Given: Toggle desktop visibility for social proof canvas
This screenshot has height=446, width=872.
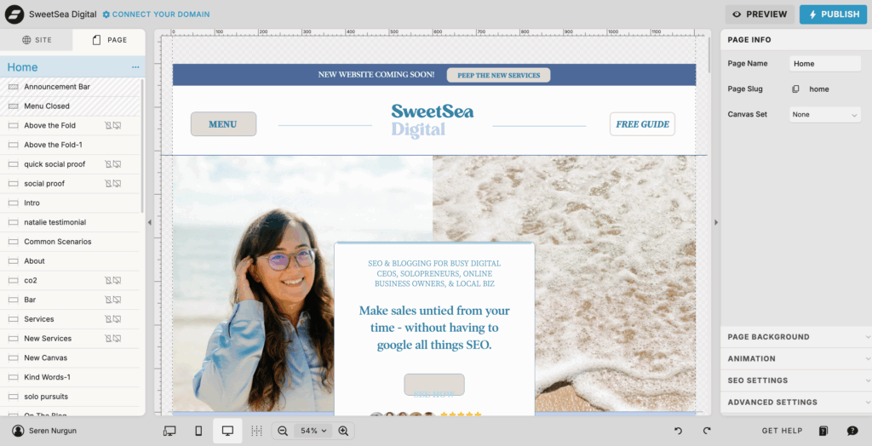Looking at the screenshot, I should coord(117,184).
